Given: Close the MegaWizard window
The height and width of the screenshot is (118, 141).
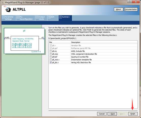Looking at the screenshot, I should coord(136,2).
